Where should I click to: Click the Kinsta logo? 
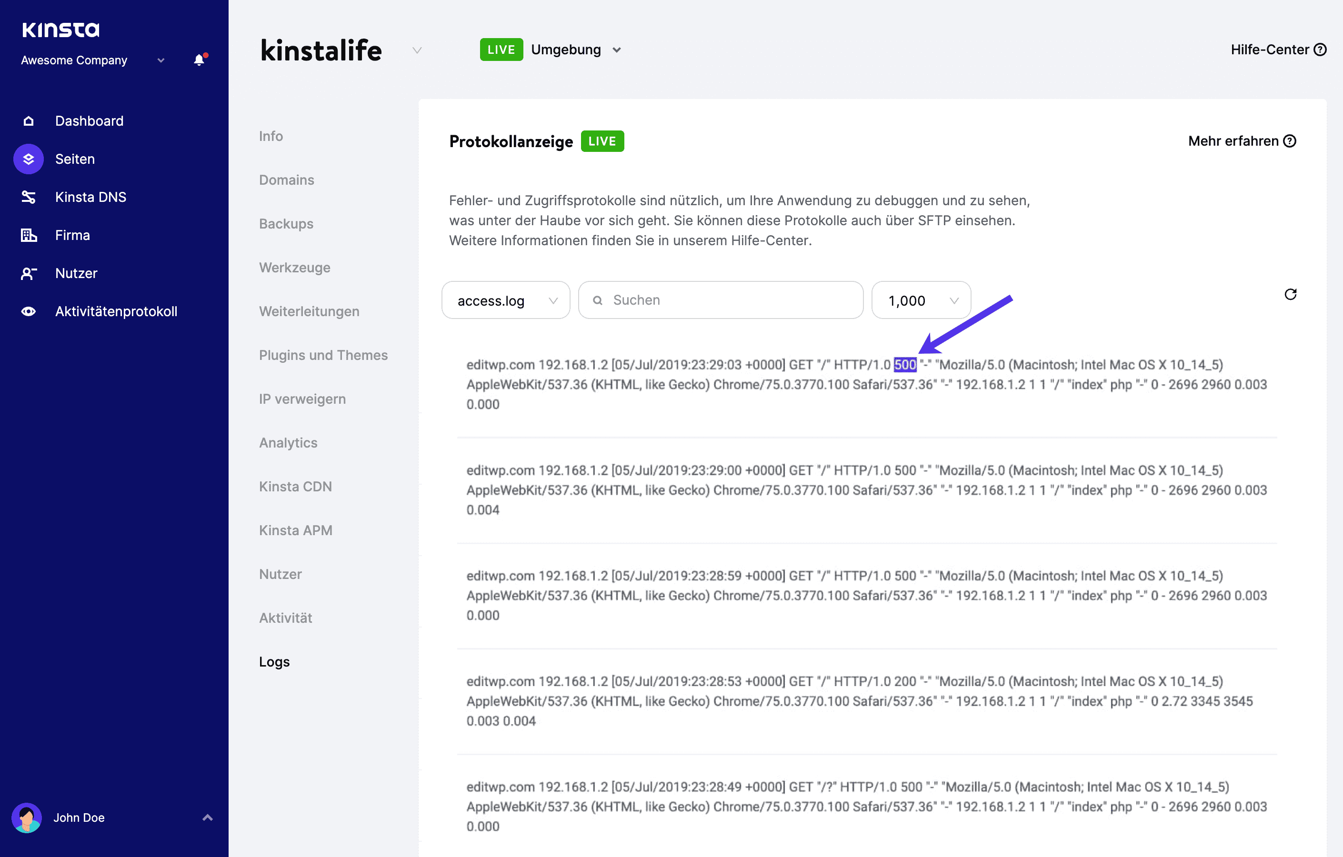click(61, 30)
